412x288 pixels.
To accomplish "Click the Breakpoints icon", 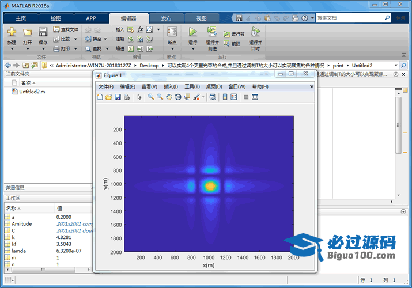I will [172, 32].
